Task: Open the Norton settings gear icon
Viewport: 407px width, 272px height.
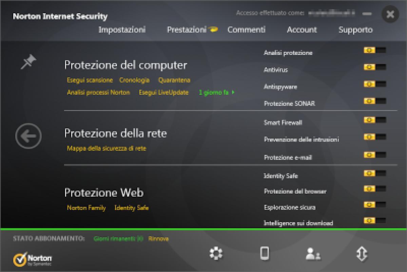Action: 216,253
